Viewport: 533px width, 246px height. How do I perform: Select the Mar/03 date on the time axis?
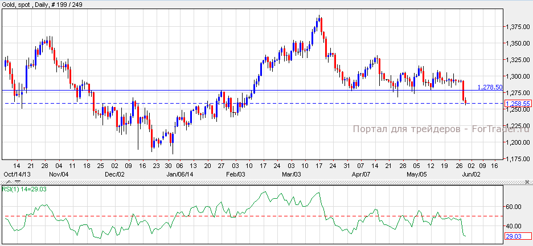tap(294, 174)
